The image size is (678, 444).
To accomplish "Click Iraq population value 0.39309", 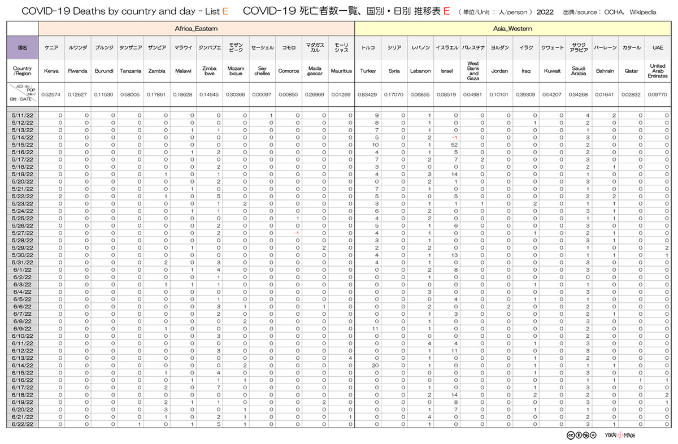I will pyautogui.click(x=526, y=95).
